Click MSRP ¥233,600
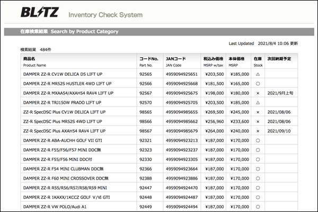Image resolution: width=318 pixels, height=212 pixels. point(240,121)
